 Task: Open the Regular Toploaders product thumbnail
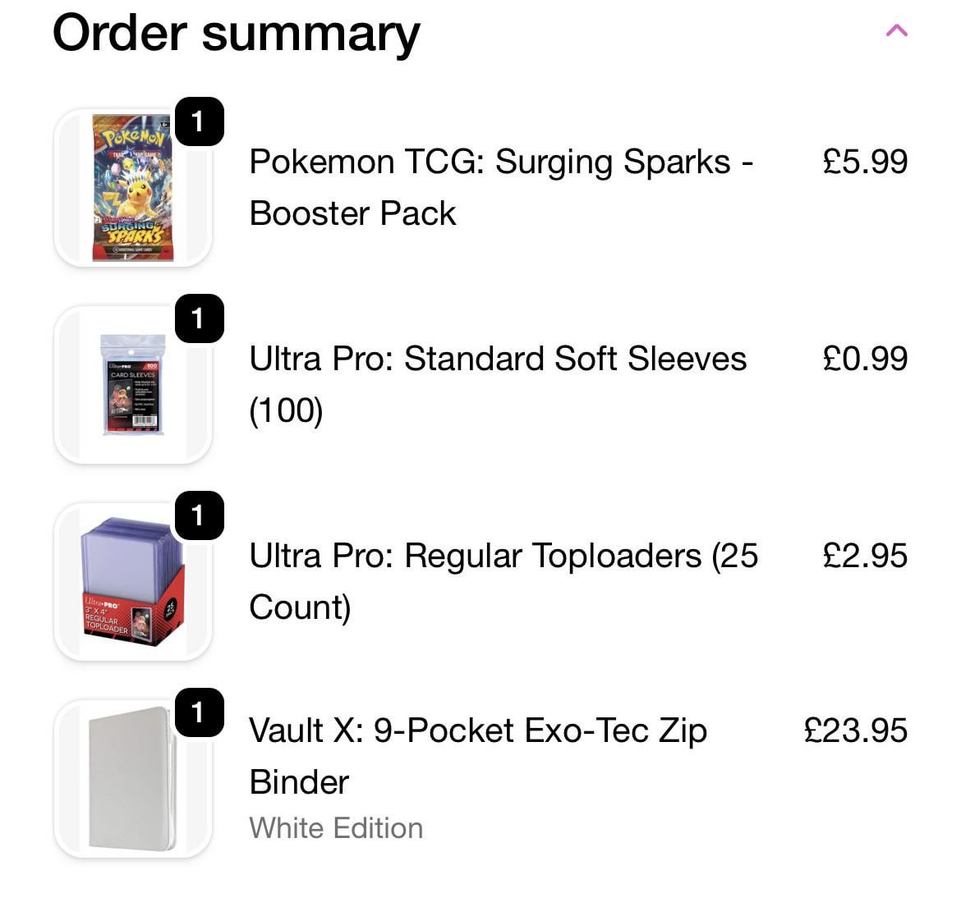point(133,581)
